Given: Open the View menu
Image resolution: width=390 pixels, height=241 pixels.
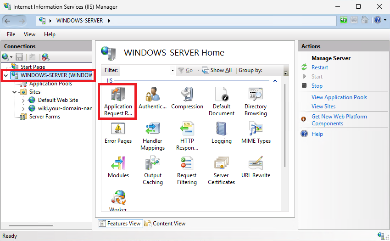Looking at the screenshot, I should point(29,34).
